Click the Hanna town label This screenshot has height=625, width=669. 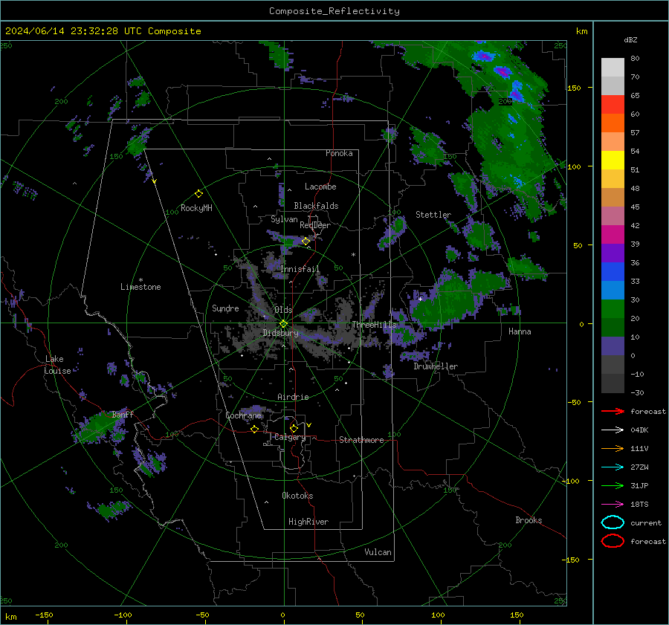click(x=520, y=331)
